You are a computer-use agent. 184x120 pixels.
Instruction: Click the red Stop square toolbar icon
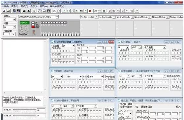coord(90,11)
